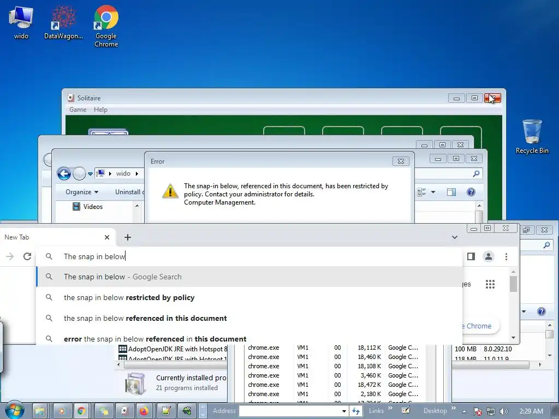Open the Game menu in Solitaire
Viewport: 559px width, 419px height.
pyautogui.click(x=78, y=110)
